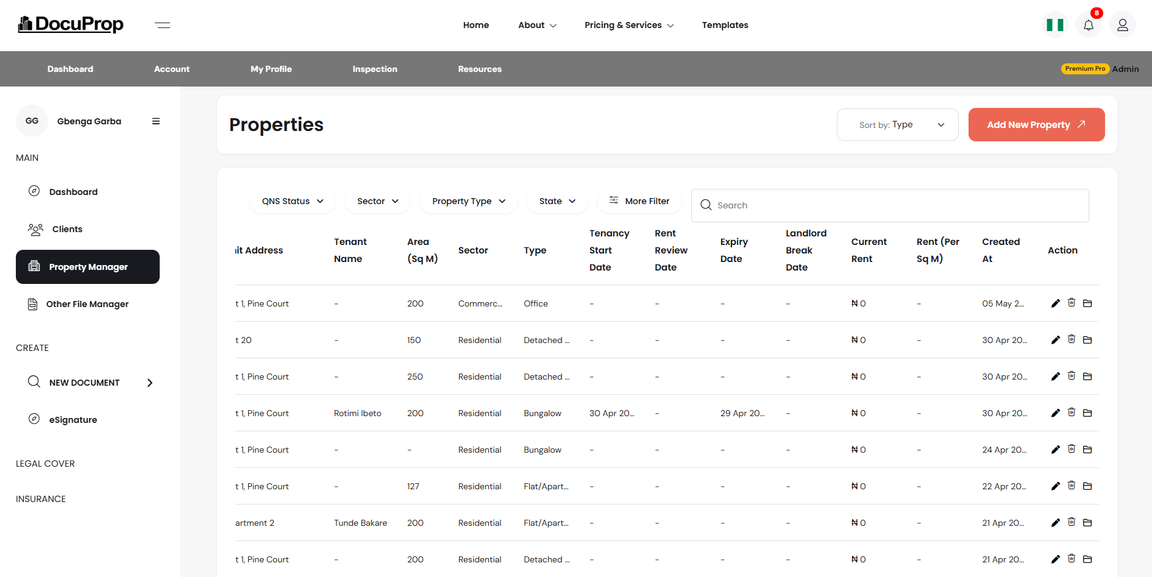Viewport: 1152px width, 577px height.
Task: Switch to the My Profile tab
Action: click(x=271, y=69)
